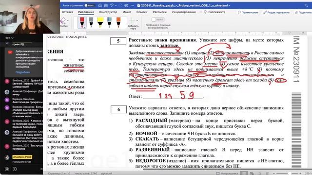The width and height of the screenshot is (312, 175).
Task: Switch to the Конструктор tab
Action: (108, 12)
